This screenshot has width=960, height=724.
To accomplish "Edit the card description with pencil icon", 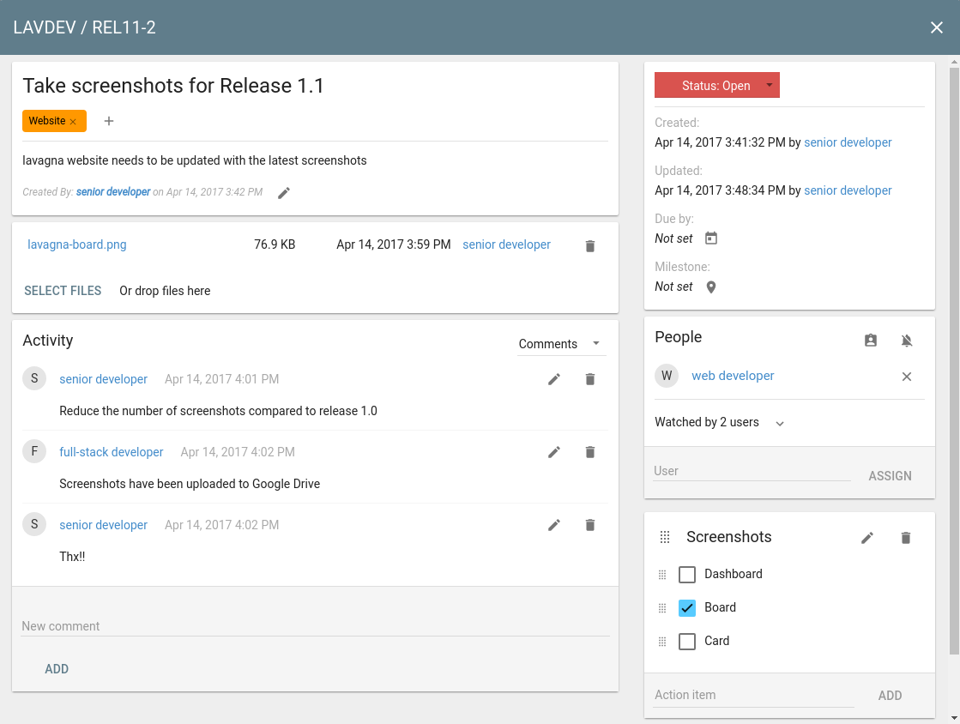I will coord(284,193).
